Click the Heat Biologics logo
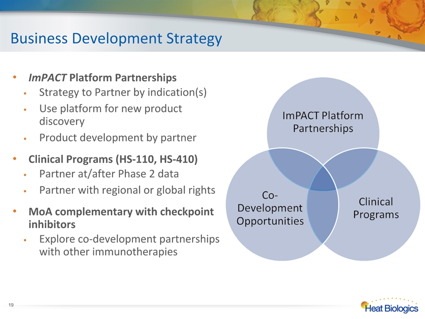The width and height of the screenshot is (425, 319). pos(389,305)
